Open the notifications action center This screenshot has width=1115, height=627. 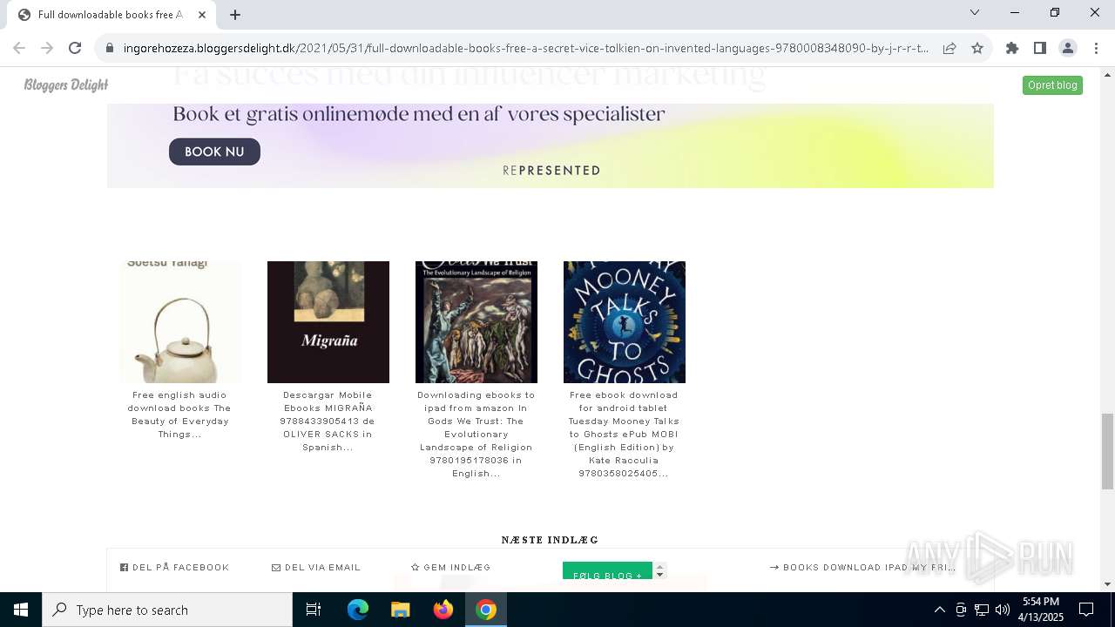pyautogui.click(x=1086, y=610)
